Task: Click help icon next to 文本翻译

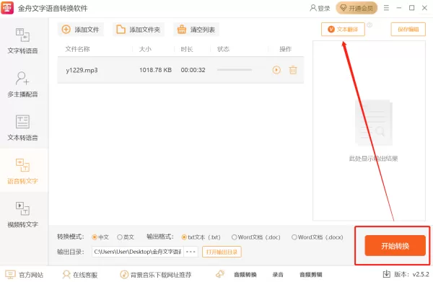Action: click(369, 25)
